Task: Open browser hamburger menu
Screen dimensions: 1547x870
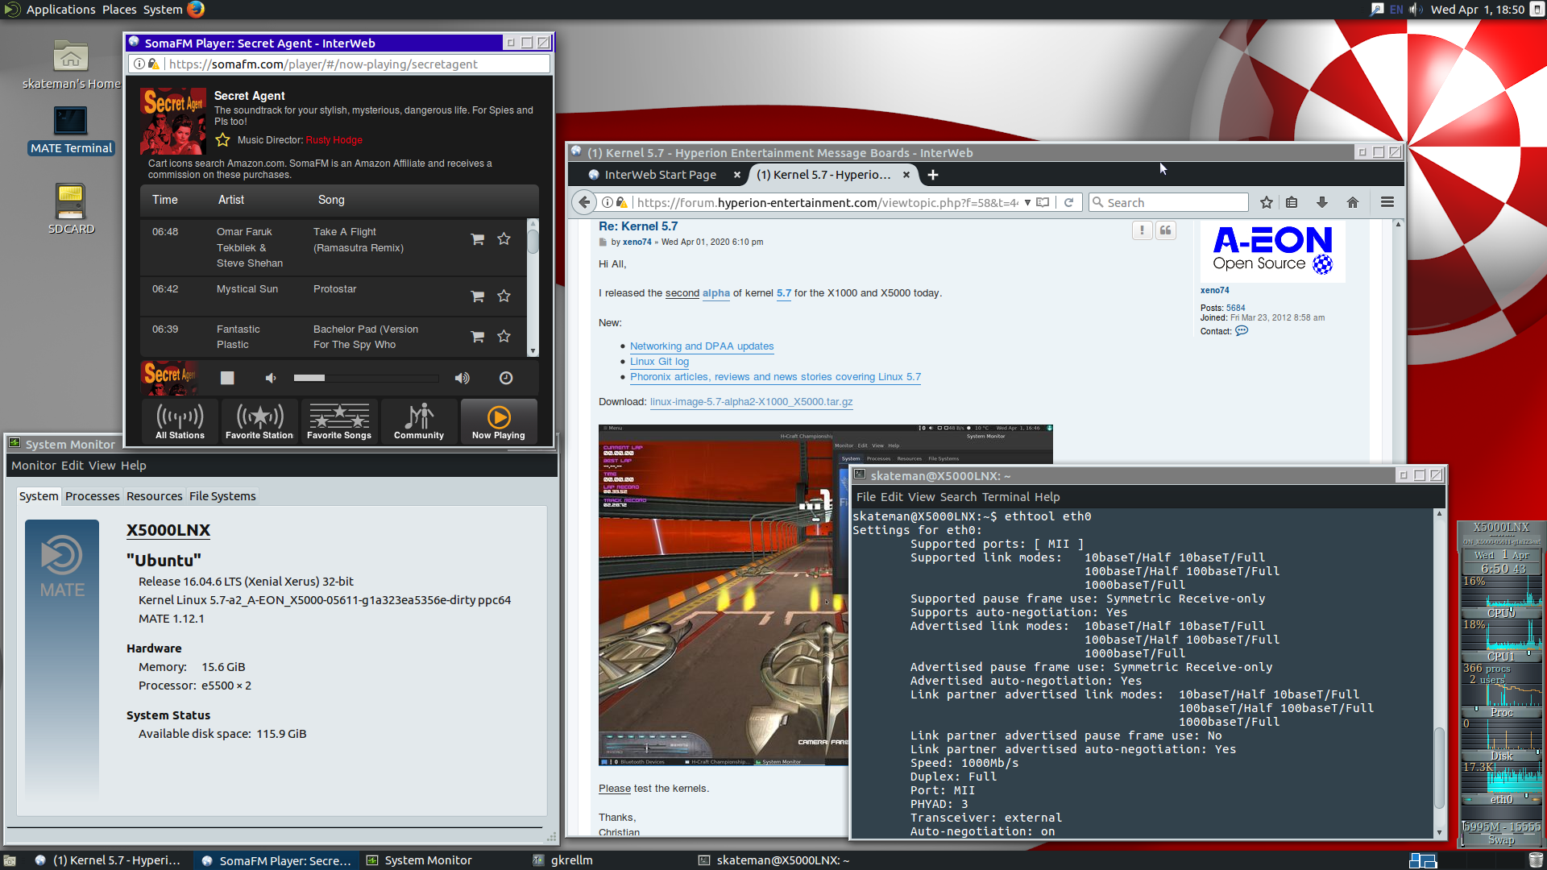Action: (x=1387, y=202)
